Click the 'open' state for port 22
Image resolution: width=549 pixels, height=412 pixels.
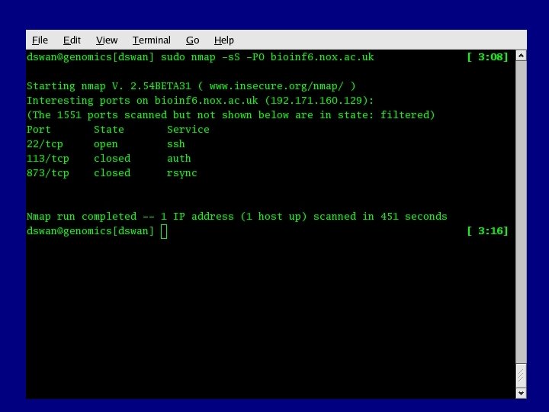106,144
